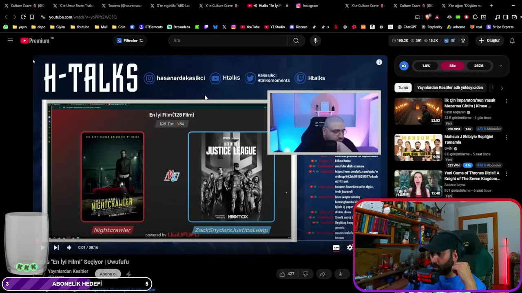Skip to next video in player
This screenshot has width=522, height=293.
pos(56,247)
